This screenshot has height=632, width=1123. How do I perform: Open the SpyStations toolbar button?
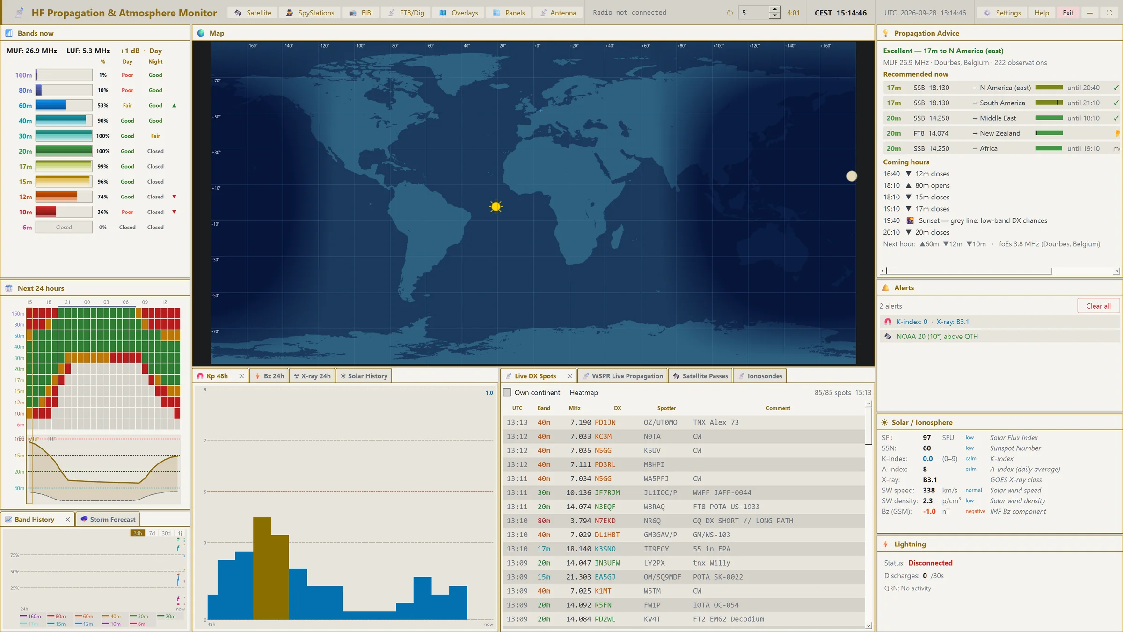[x=310, y=13]
